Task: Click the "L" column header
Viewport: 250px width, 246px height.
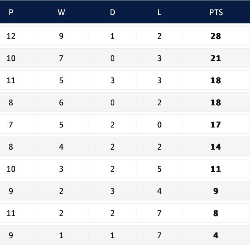Action: (x=159, y=12)
